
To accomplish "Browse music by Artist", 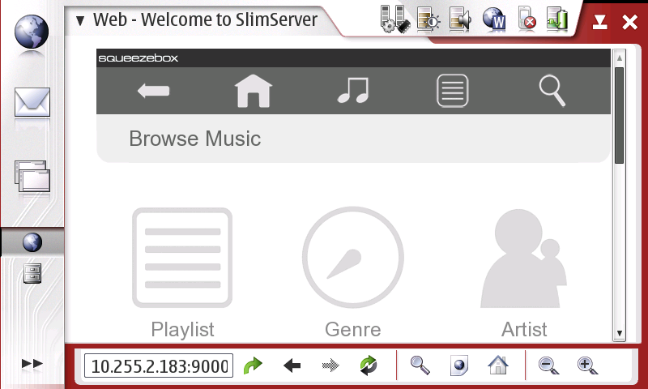I will 524,271.
